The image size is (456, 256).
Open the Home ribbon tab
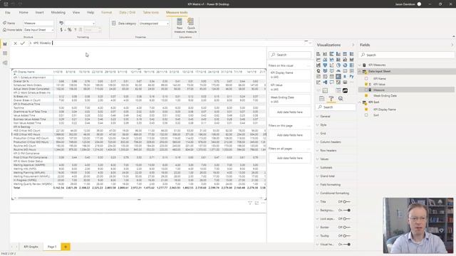[x=24, y=13]
